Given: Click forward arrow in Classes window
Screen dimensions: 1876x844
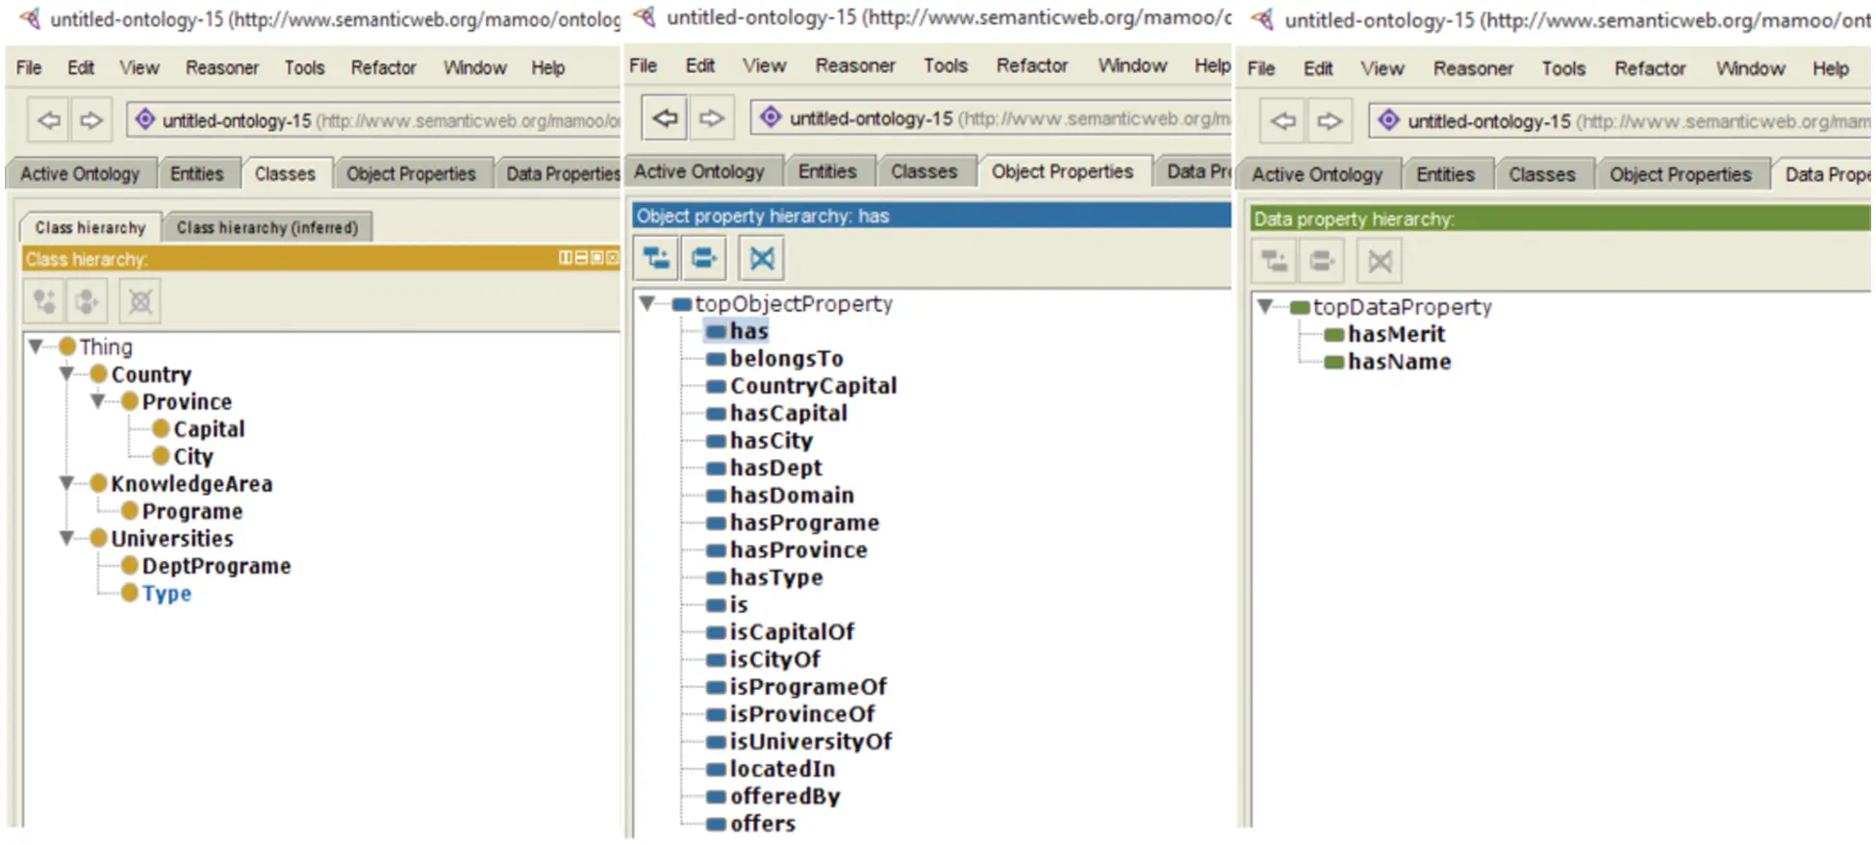Looking at the screenshot, I should pos(91,120).
